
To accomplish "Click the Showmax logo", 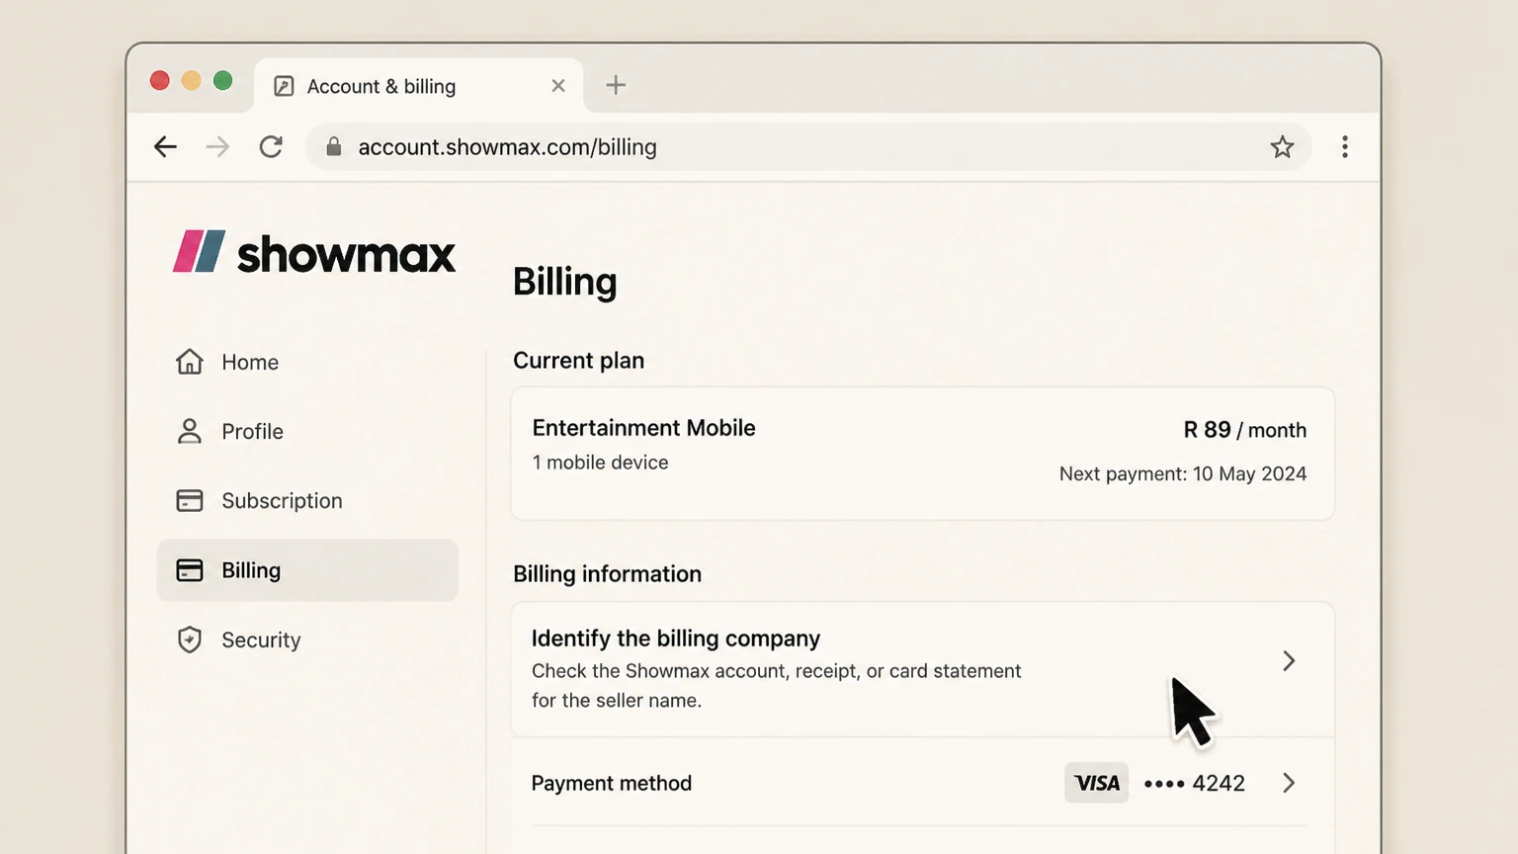I will click(314, 253).
